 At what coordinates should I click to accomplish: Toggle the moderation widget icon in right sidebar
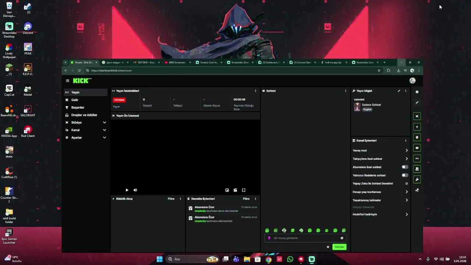pyautogui.click(x=417, y=169)
